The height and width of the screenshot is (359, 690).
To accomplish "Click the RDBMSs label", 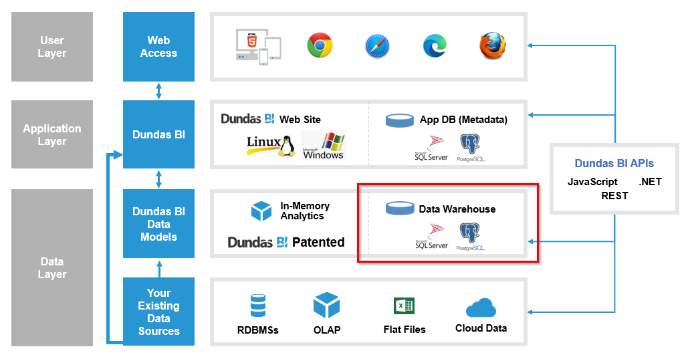I will pos(258,330).
